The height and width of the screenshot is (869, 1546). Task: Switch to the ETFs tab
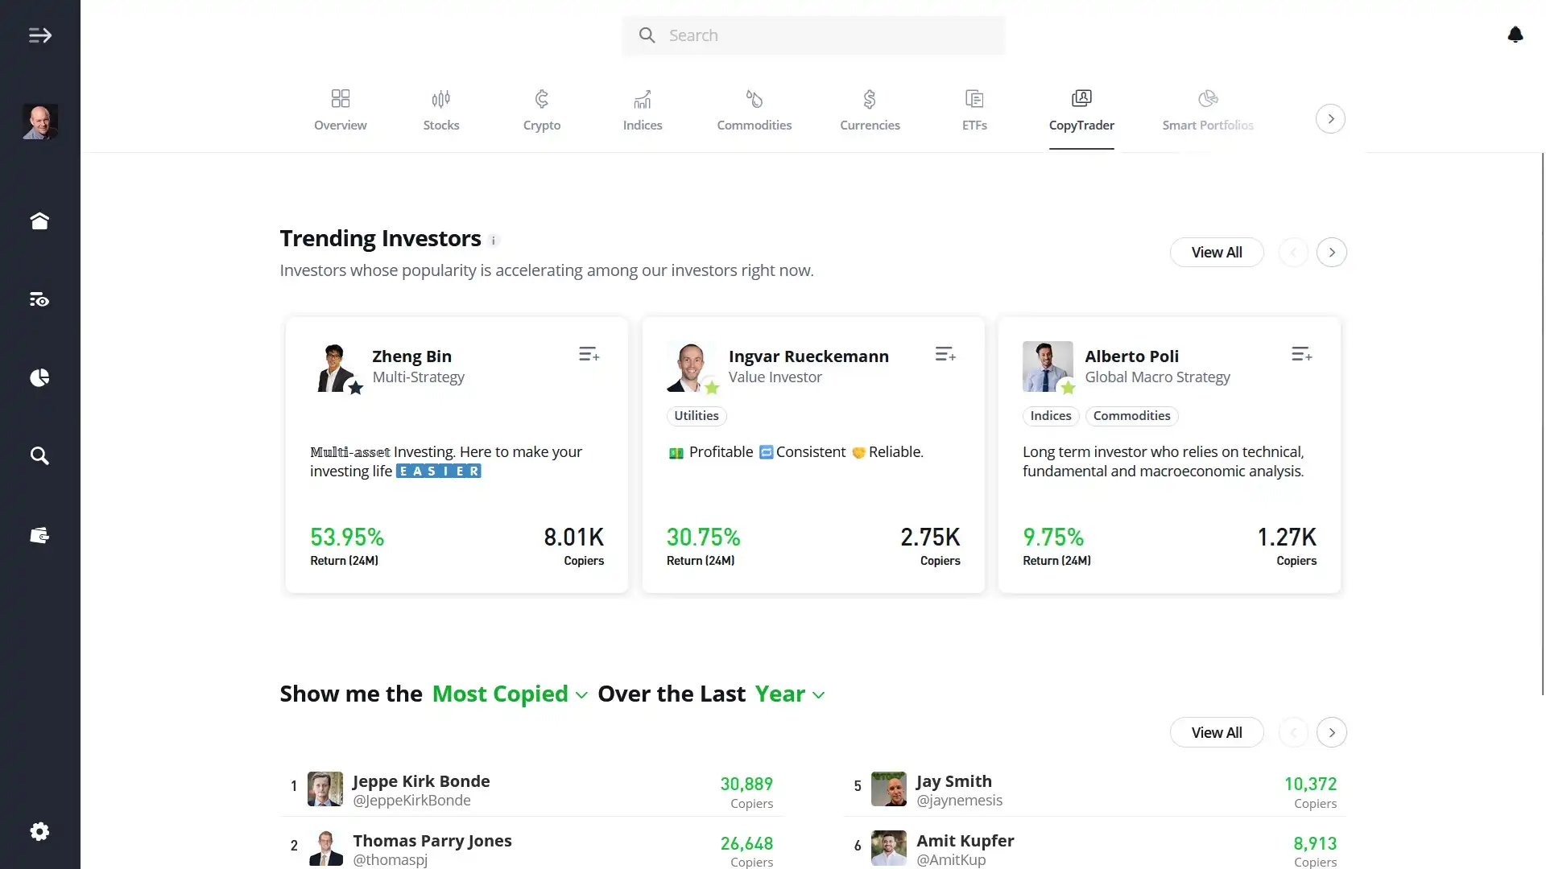coord(974,110)
